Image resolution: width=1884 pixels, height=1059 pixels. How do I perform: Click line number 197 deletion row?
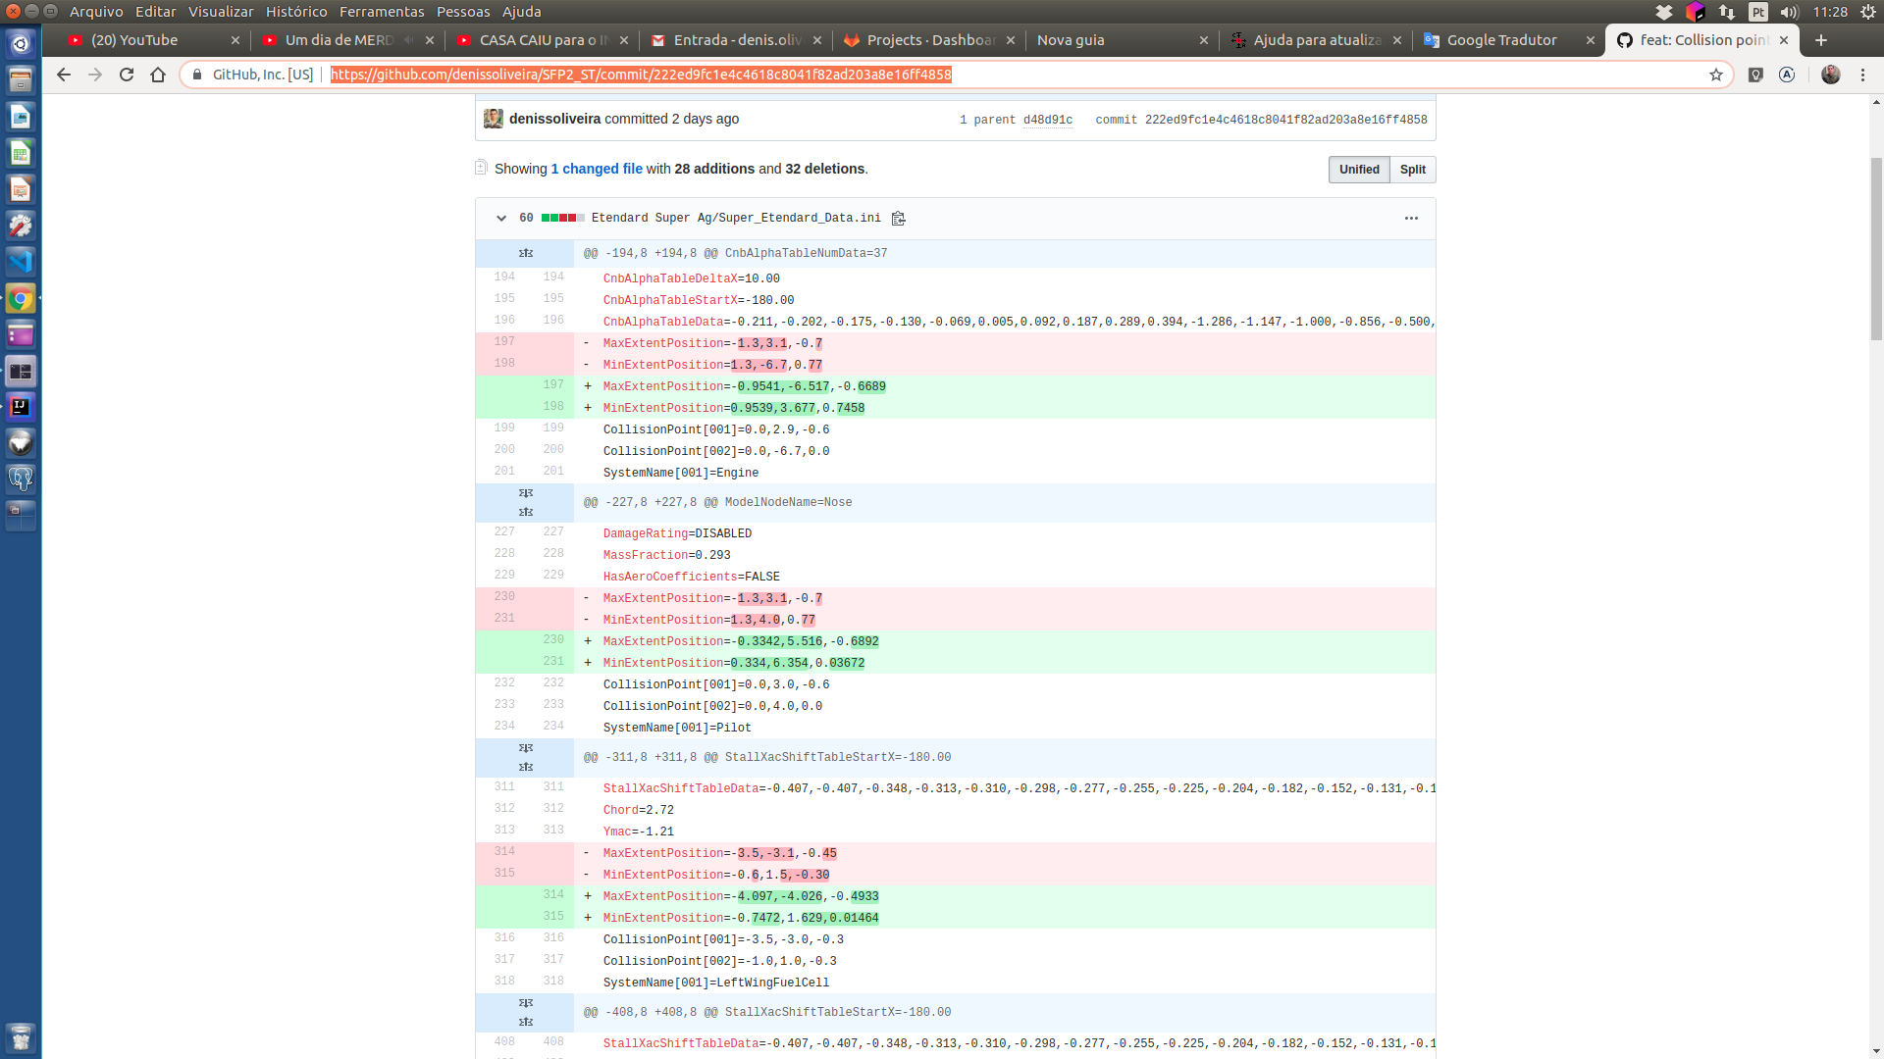(x=504, y=342)
